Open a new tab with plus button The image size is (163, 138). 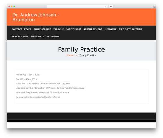[155, 7]
